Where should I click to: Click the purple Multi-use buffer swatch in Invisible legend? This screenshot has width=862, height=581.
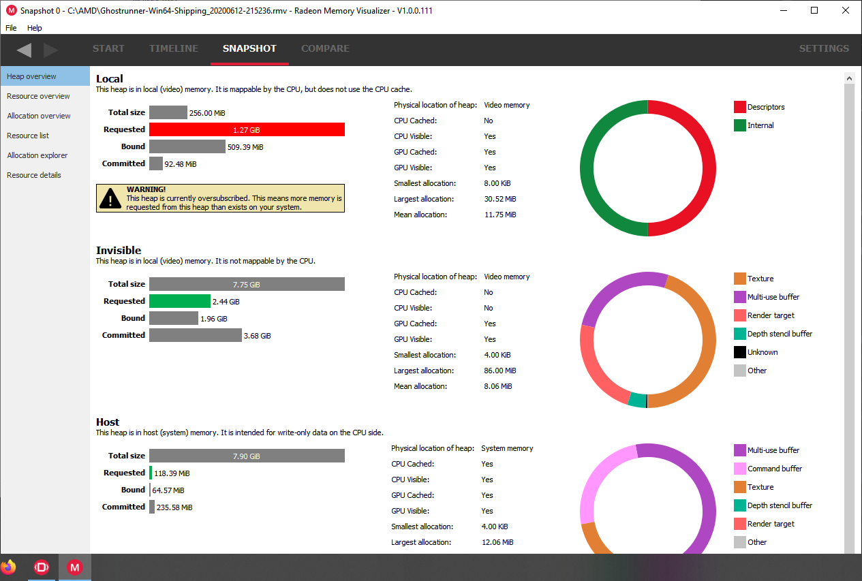(x=740, y=297)
